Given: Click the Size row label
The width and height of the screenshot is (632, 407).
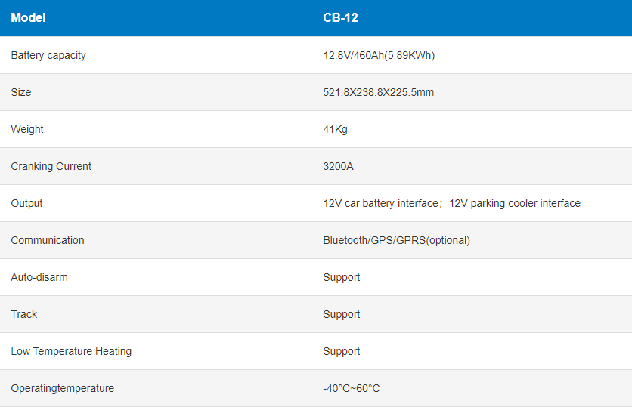Looking at the screenshot, I should point(21,92).
